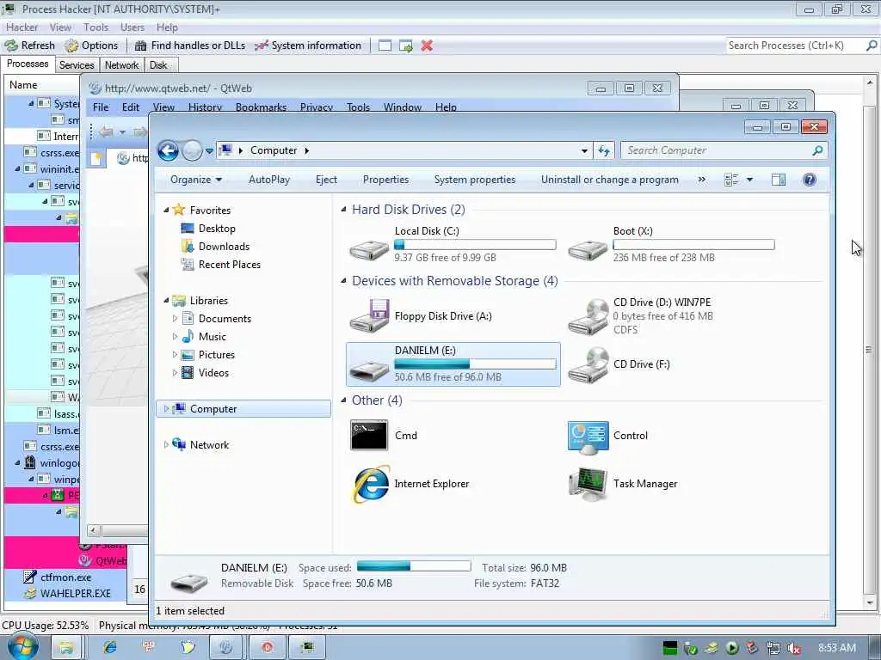Click the muted volume tray icon
Screen dimensions: 881x660
(794, 648)
